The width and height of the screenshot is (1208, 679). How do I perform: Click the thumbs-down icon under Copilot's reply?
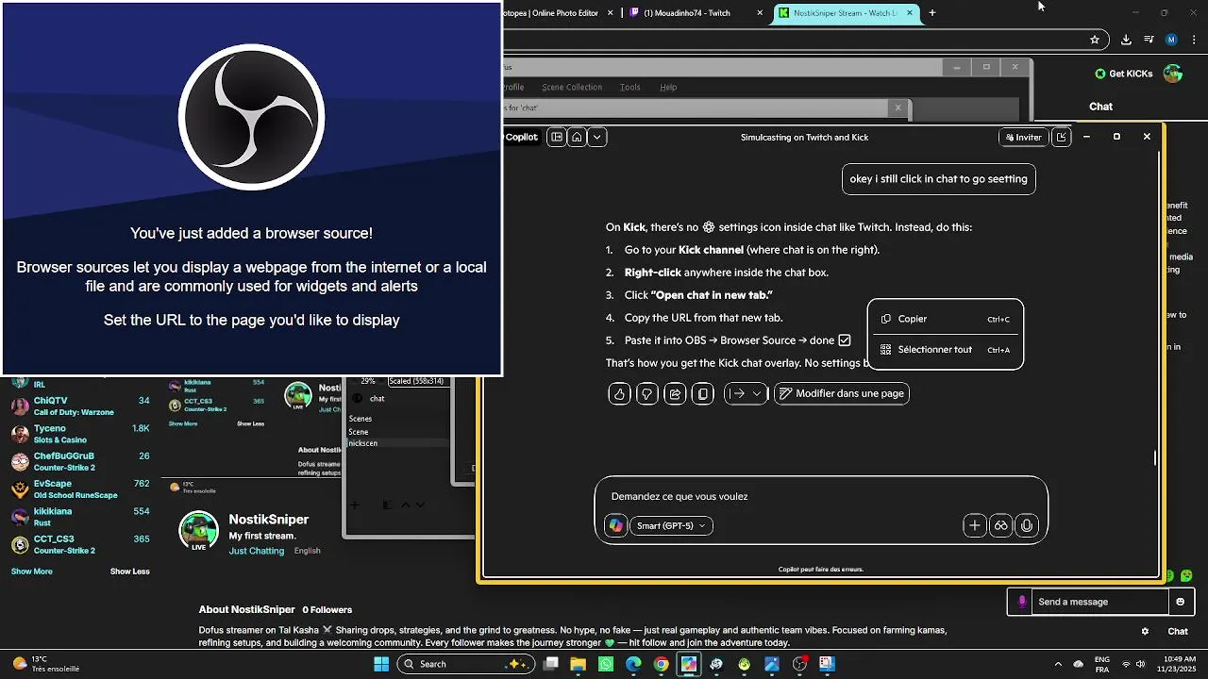coord(647,394)
